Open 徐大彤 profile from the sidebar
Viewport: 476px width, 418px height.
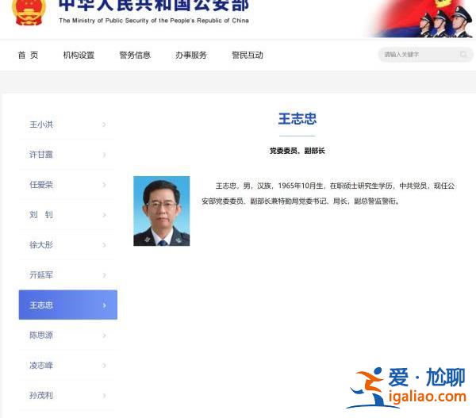click(x=41, y=245)
